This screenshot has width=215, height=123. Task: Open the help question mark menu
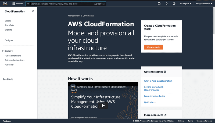pos(174,4)
